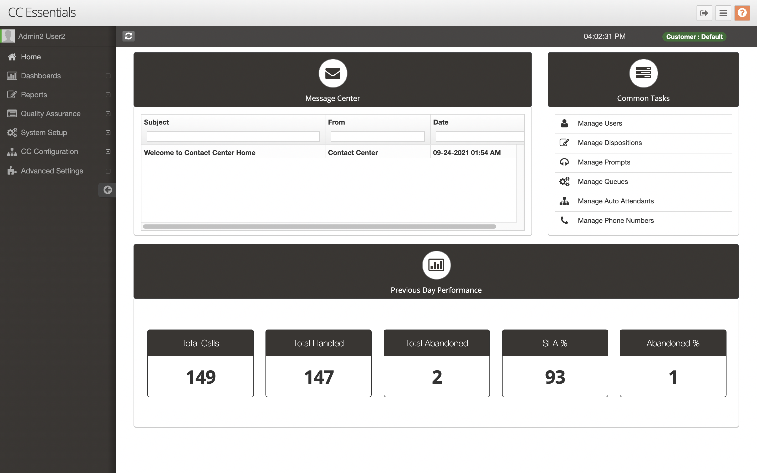
Task: Sort messages by the Subject column header
Action: pos(156,122)
